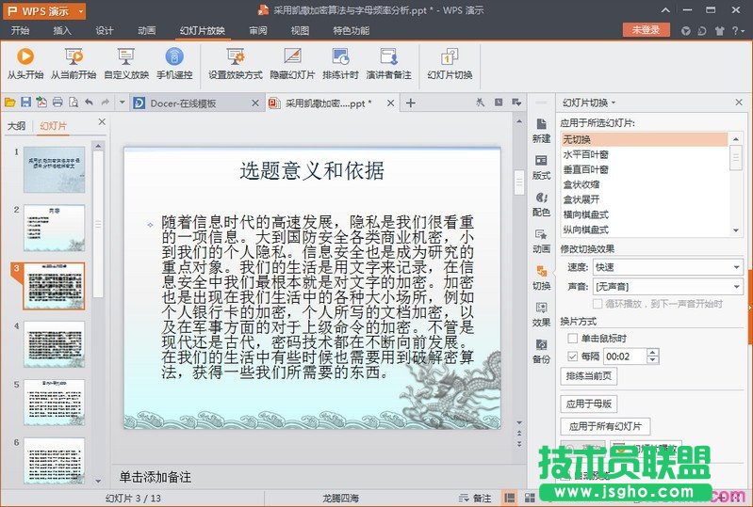Image resolution: width=753 pixels, height=507 pixels.
Task: Increase the 每隔 interval time with the stepper
Action: click(653, 352)
